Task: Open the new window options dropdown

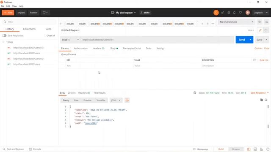Action: [x=45, y=13]
